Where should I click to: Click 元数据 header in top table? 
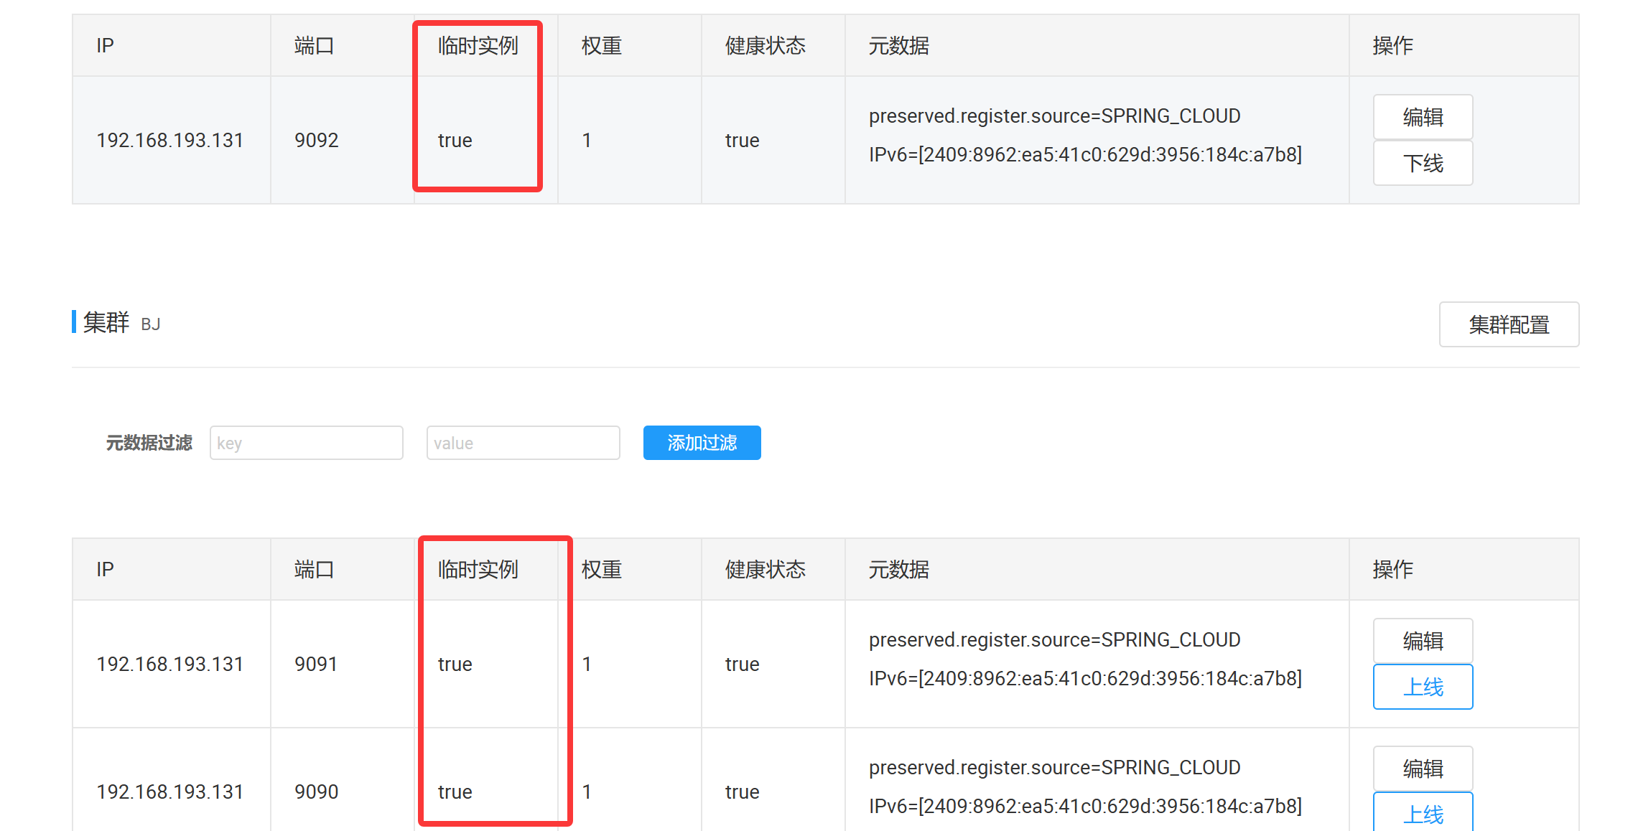pos(898,46)
